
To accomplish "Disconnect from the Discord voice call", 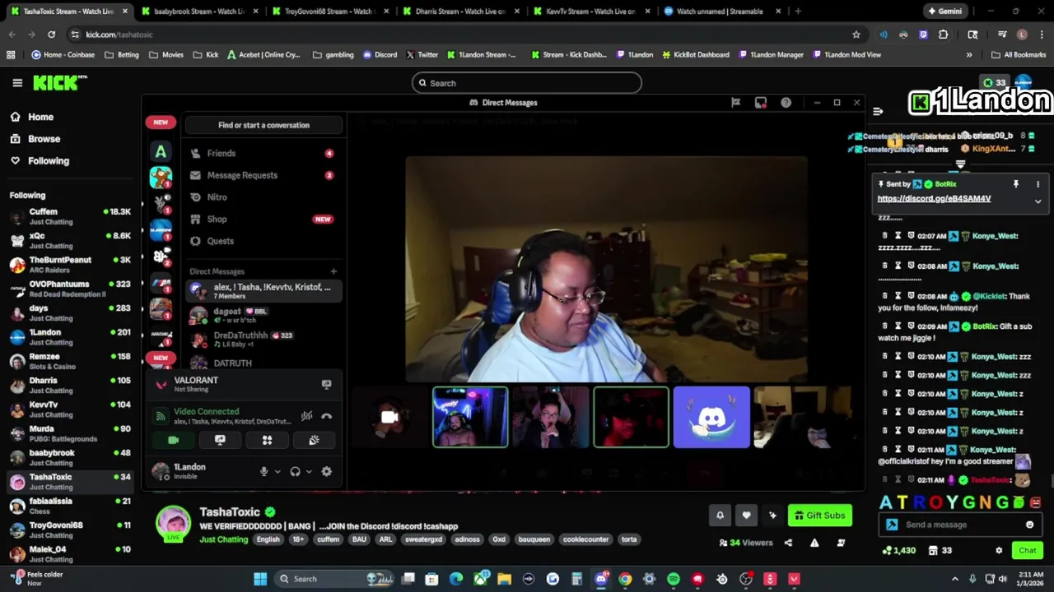I will pos(327,416).
